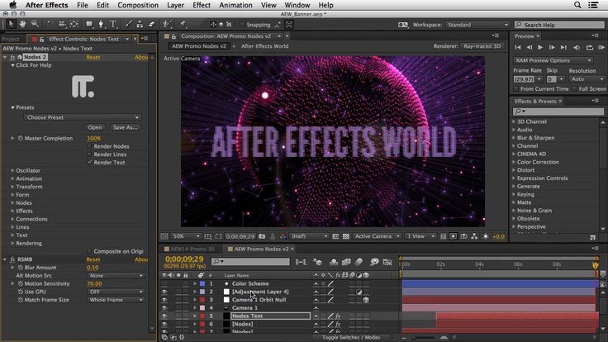Hide the Color Scheme layer with eye icon
This screenshot has height=342, width=608.
164,283
